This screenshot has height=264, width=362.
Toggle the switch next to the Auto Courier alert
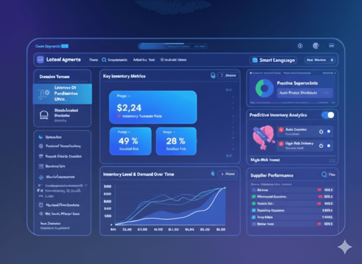328,131
